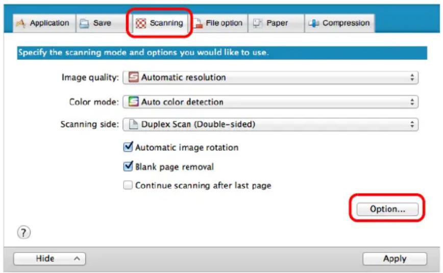Go to the File option tab
Screen dimensions: 443x273
point(218,23)
